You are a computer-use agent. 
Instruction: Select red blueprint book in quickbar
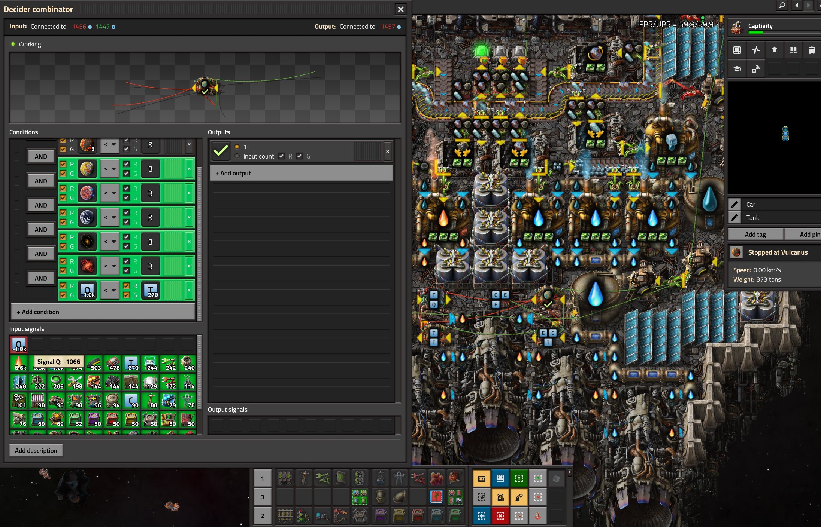436,497
